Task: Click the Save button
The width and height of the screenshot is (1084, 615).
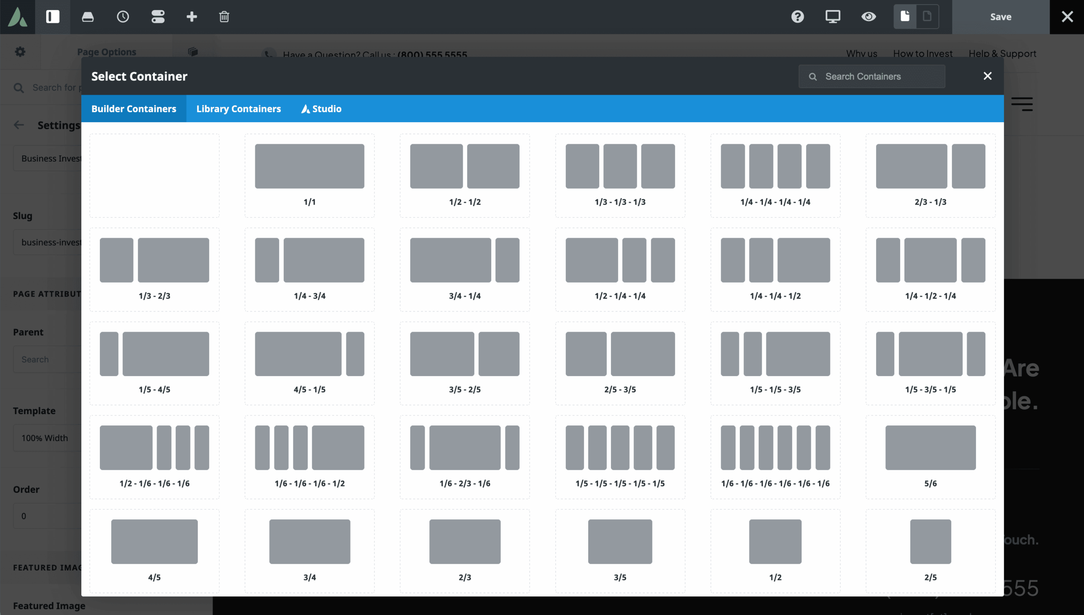Action: (1001, 17)
